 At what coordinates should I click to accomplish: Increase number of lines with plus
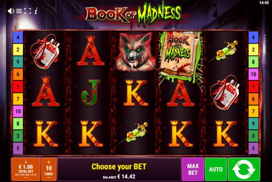pyautogui.click(x=49, y=162)
